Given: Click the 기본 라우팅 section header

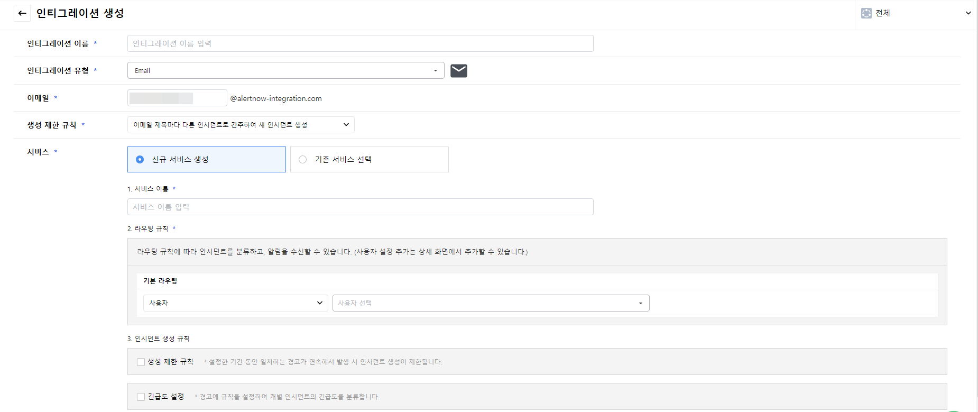Looking at the screenshot, I should point(160,281).
